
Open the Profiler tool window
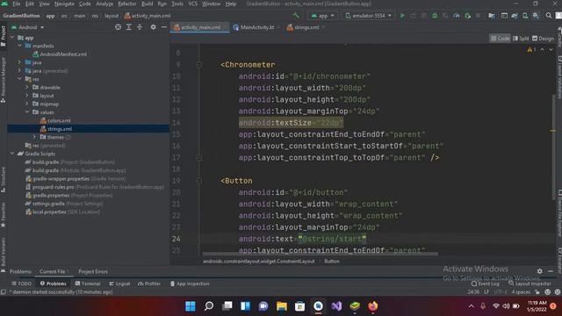pyautogui.click(x=149, y=284)
